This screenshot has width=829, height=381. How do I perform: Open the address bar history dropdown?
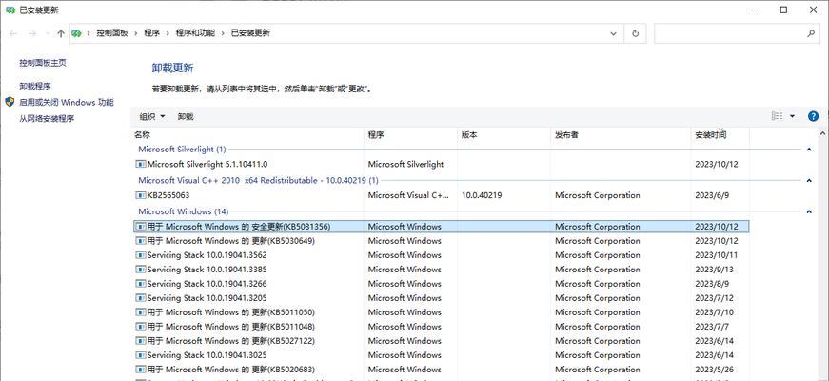613,33
